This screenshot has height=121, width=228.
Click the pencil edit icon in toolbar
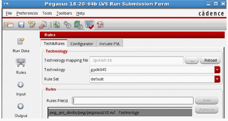coord(32,24)
